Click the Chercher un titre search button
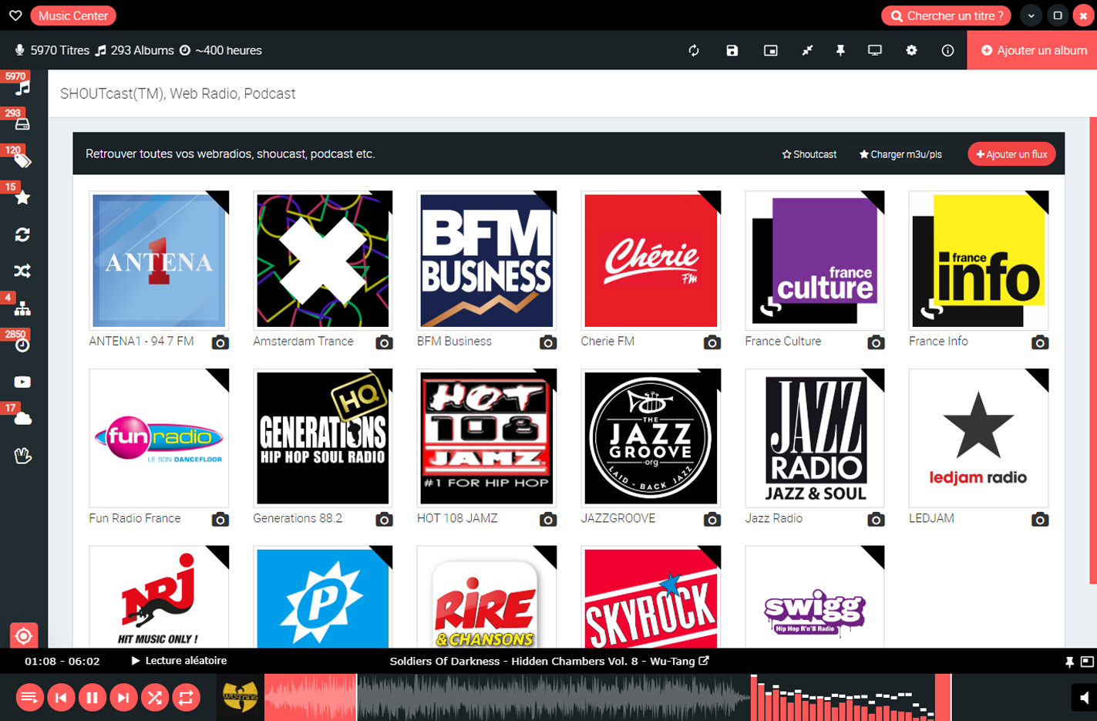This screenshot has height=721, width=1097. [947, 15]
